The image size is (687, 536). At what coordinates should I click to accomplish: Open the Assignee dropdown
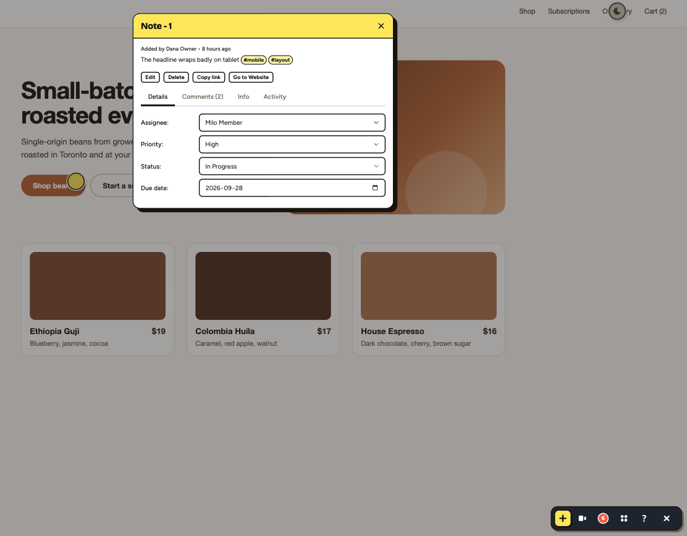[x=292, y=123]
